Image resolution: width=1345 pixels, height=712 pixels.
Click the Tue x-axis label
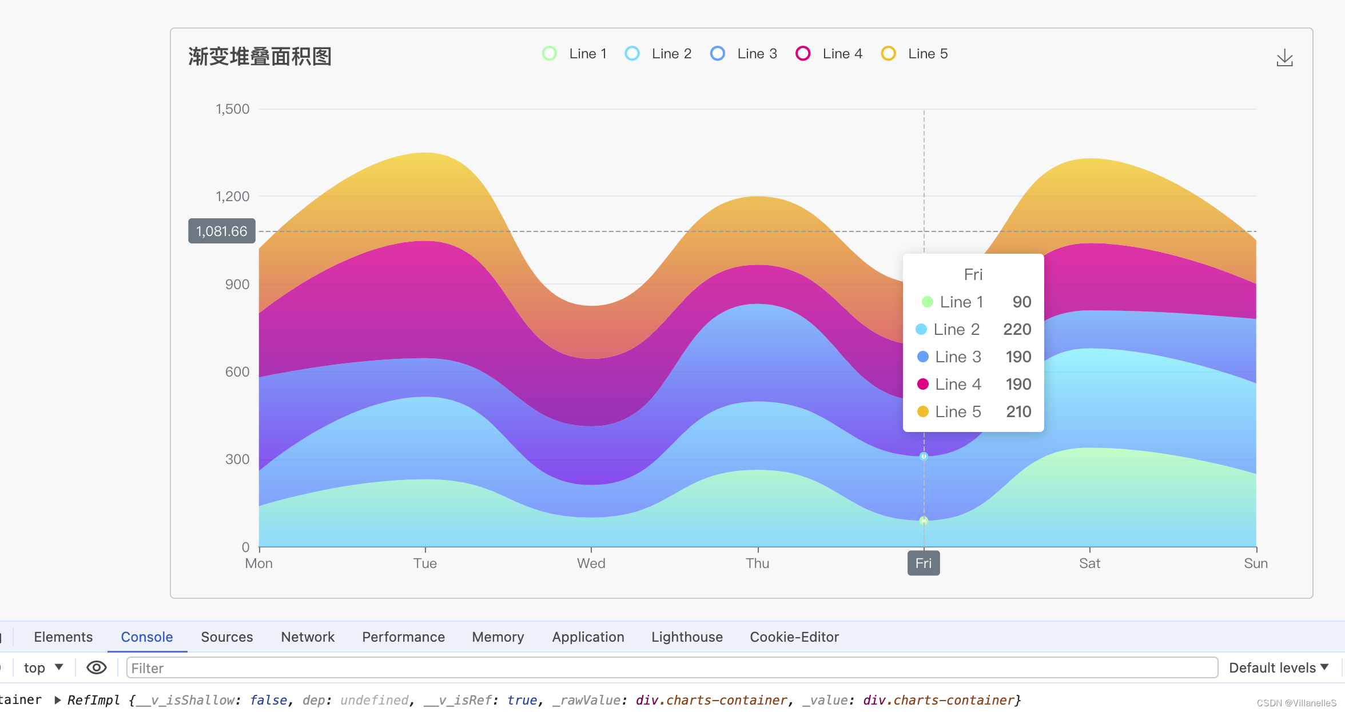tap(425, 563)
